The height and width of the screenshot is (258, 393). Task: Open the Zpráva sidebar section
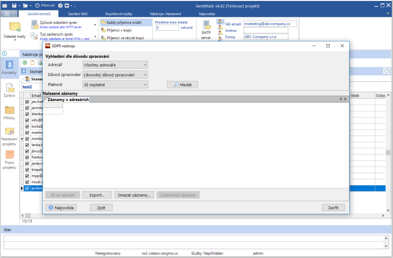9,90
